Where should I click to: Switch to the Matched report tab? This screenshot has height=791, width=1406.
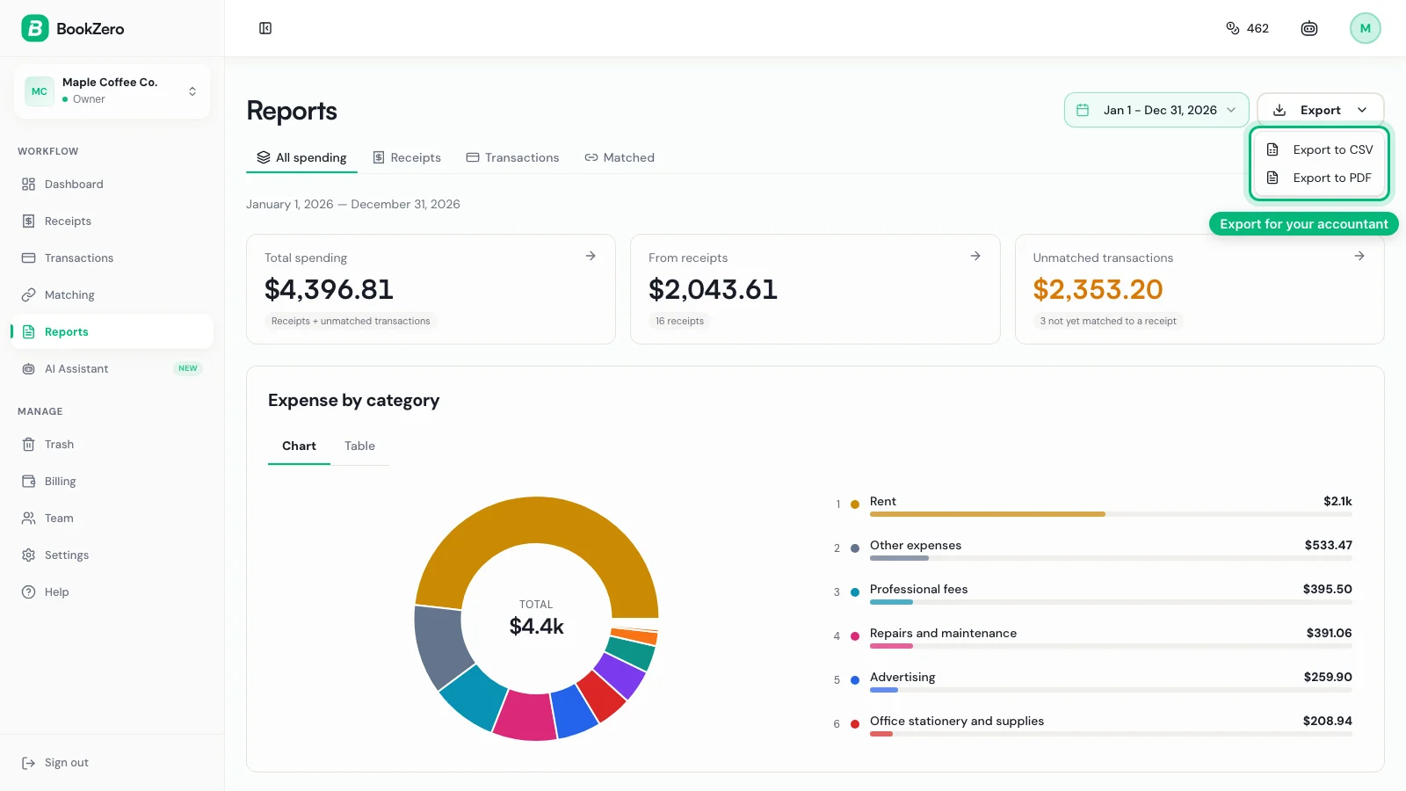[x=620, y=157]
